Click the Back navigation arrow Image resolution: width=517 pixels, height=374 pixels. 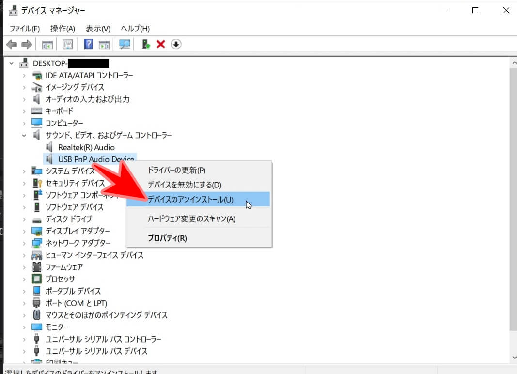click(11, 44)
